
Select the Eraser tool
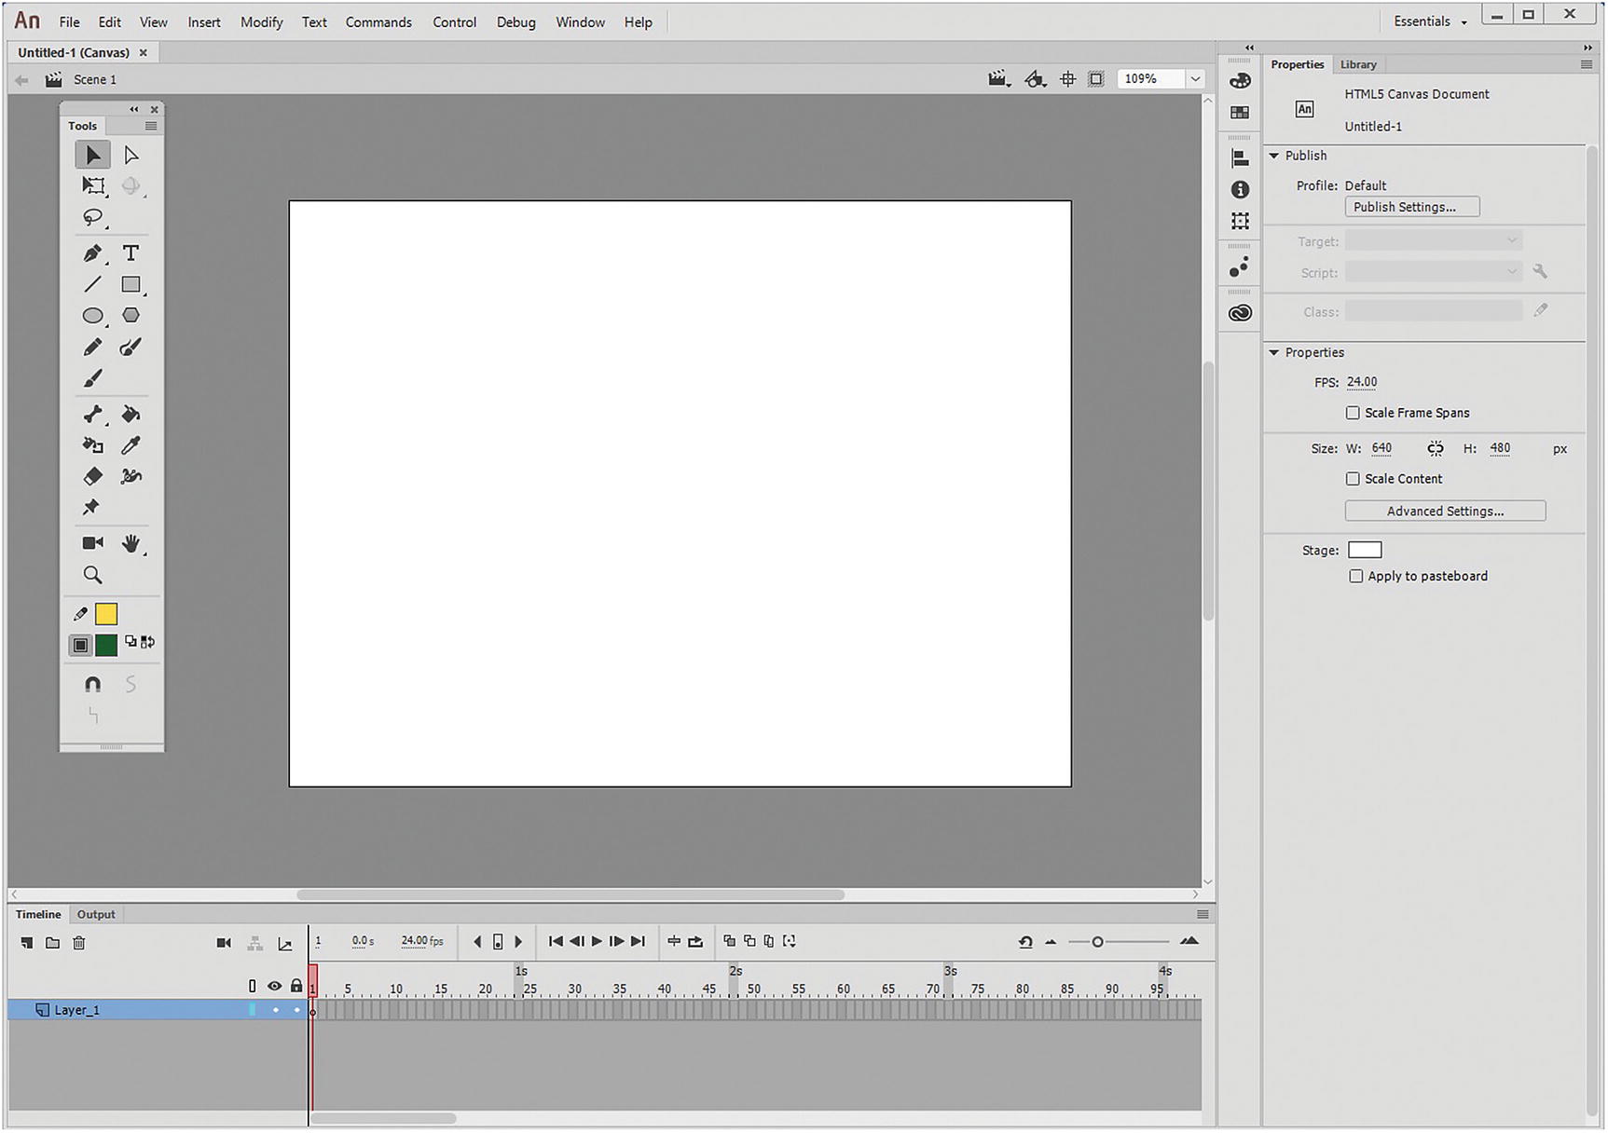(92, 477)
